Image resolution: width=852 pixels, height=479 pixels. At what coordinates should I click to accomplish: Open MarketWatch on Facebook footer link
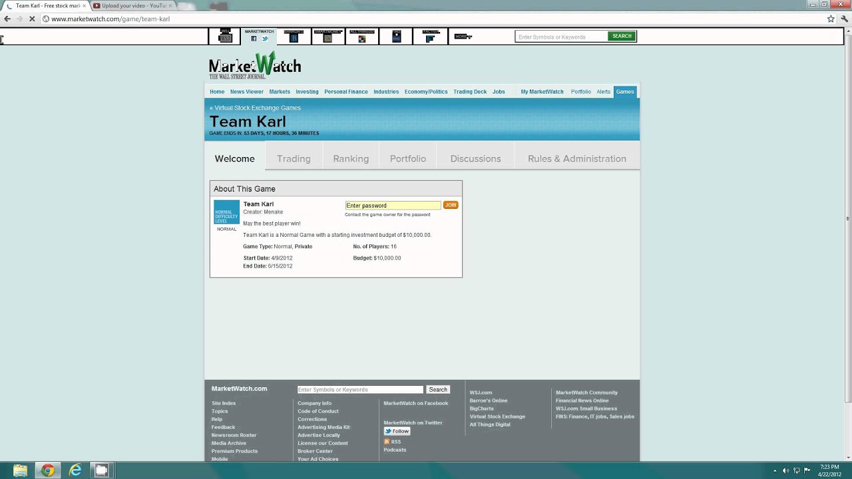coord(416,403)
